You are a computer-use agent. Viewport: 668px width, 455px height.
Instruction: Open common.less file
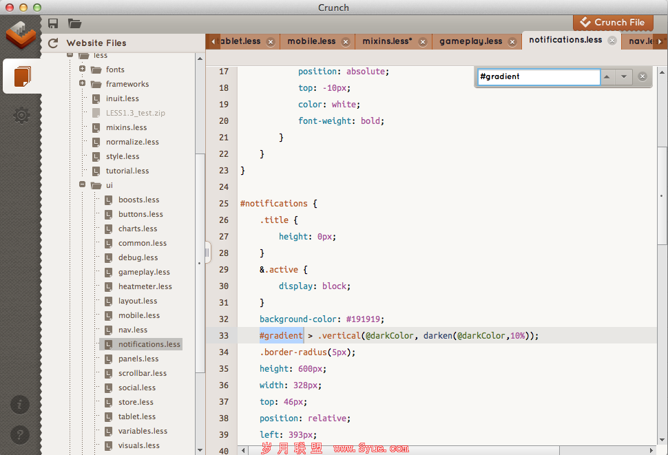(143, 244)
